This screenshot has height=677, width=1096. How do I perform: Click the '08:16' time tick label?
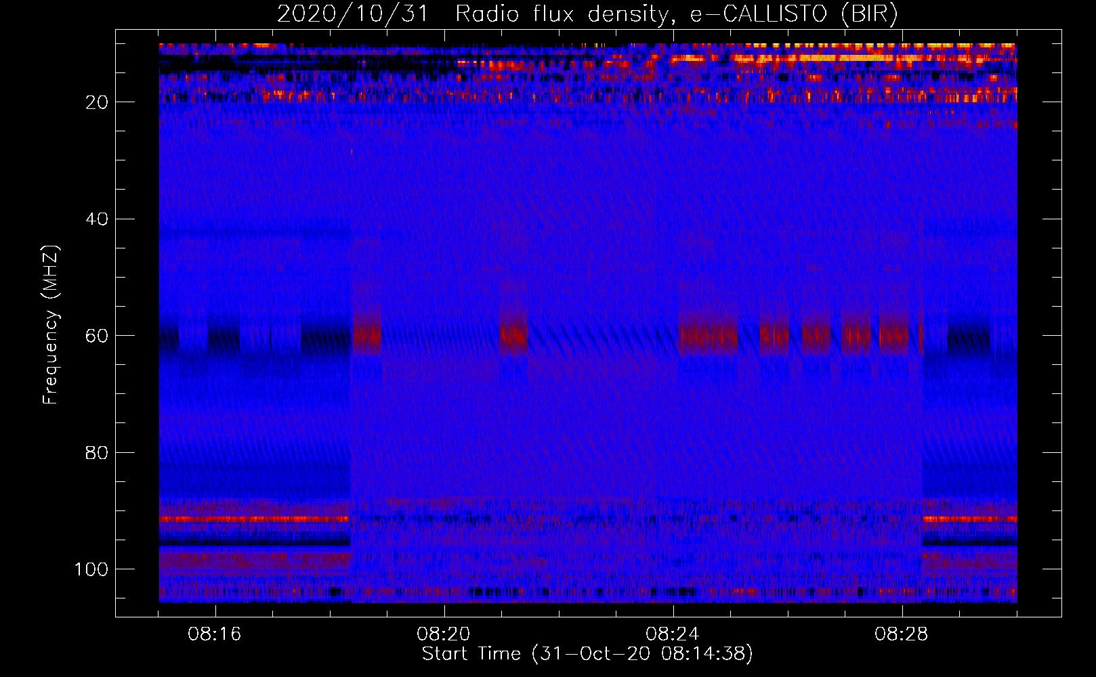click(215, 634)
